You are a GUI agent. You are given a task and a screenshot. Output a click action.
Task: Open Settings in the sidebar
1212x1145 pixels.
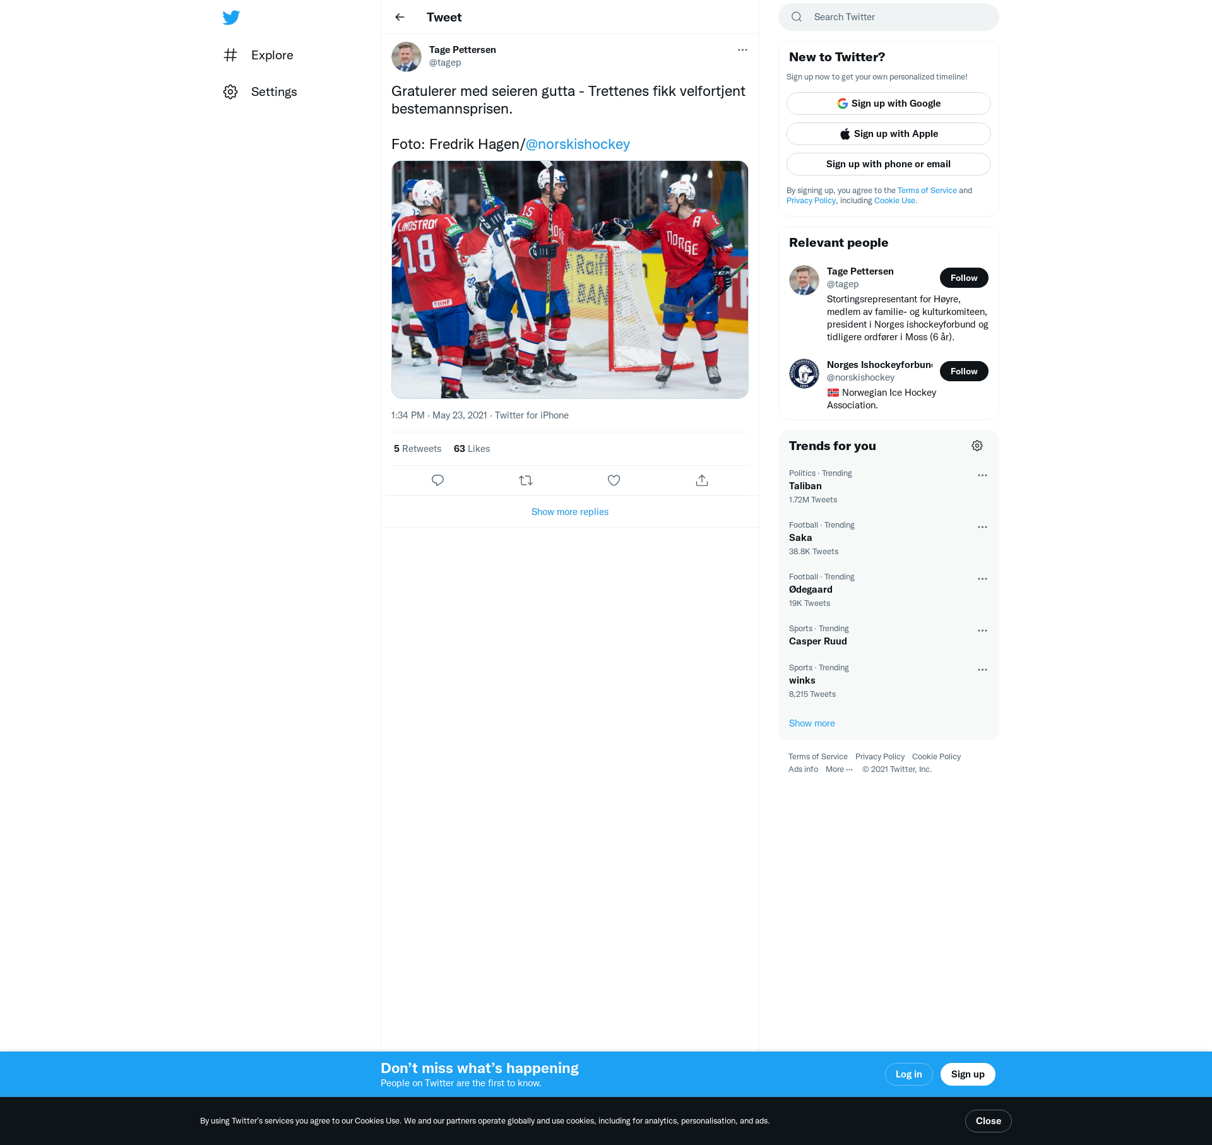[x=274, y=92]
